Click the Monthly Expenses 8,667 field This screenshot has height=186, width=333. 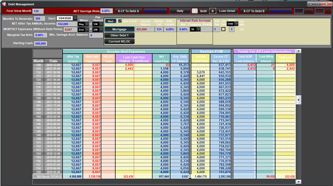coord(71,30)
